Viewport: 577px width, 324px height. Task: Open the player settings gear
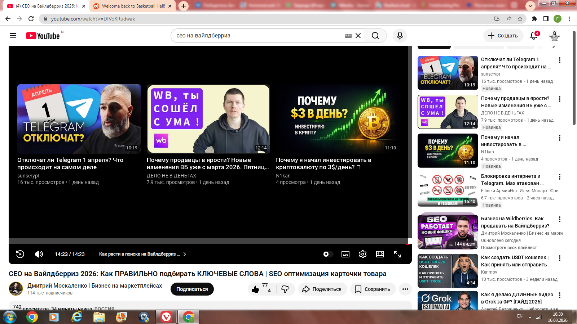[x=363, y=254]
